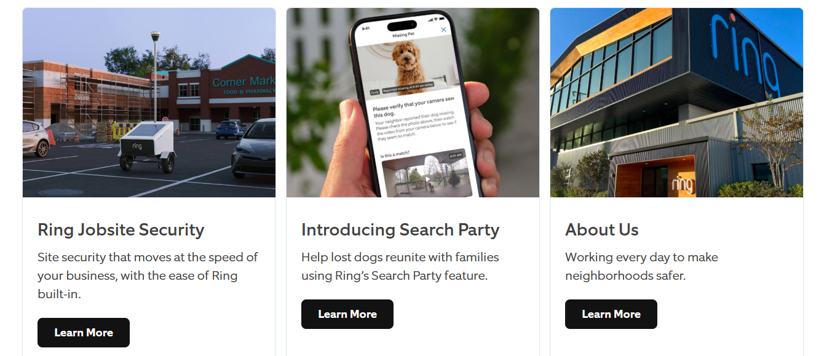Screen dimensions: 827x356
Task: Select the Introducing Search Party heading
Action: (x=400, y=230)
